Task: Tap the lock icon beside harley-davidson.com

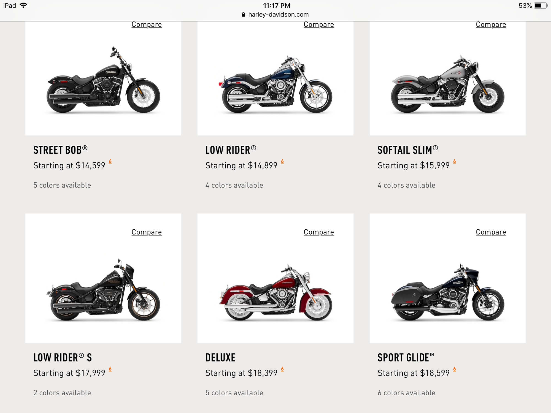Action: 243,15
